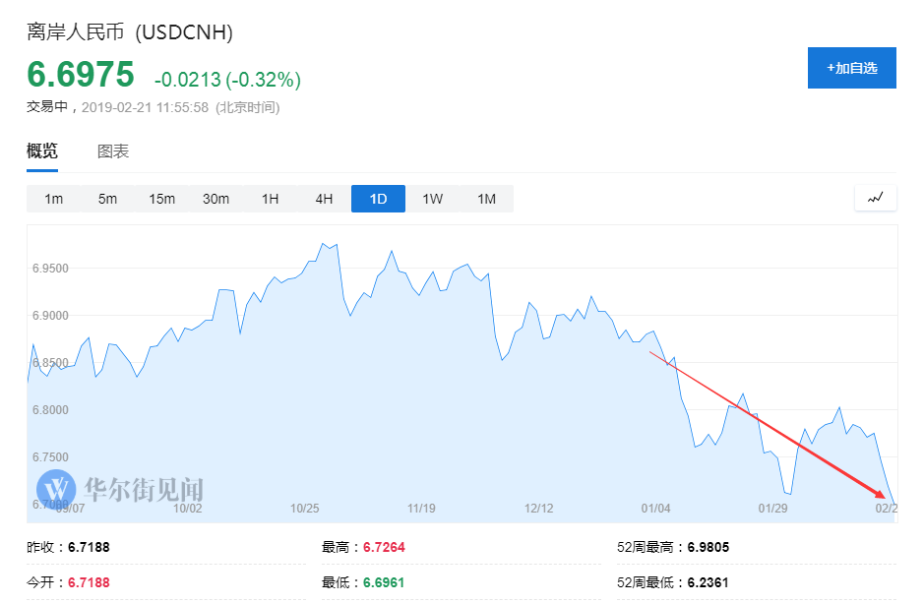
Task: Switch chart to 30m interval
Action: click(x=216, y=199)
